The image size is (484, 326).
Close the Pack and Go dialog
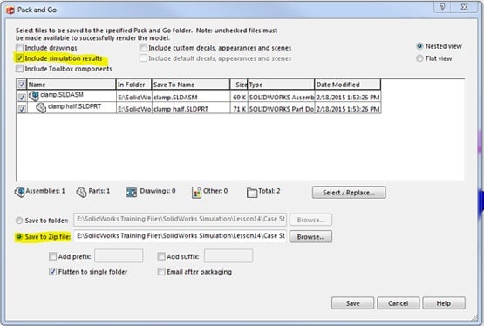(x=464, y=7)
